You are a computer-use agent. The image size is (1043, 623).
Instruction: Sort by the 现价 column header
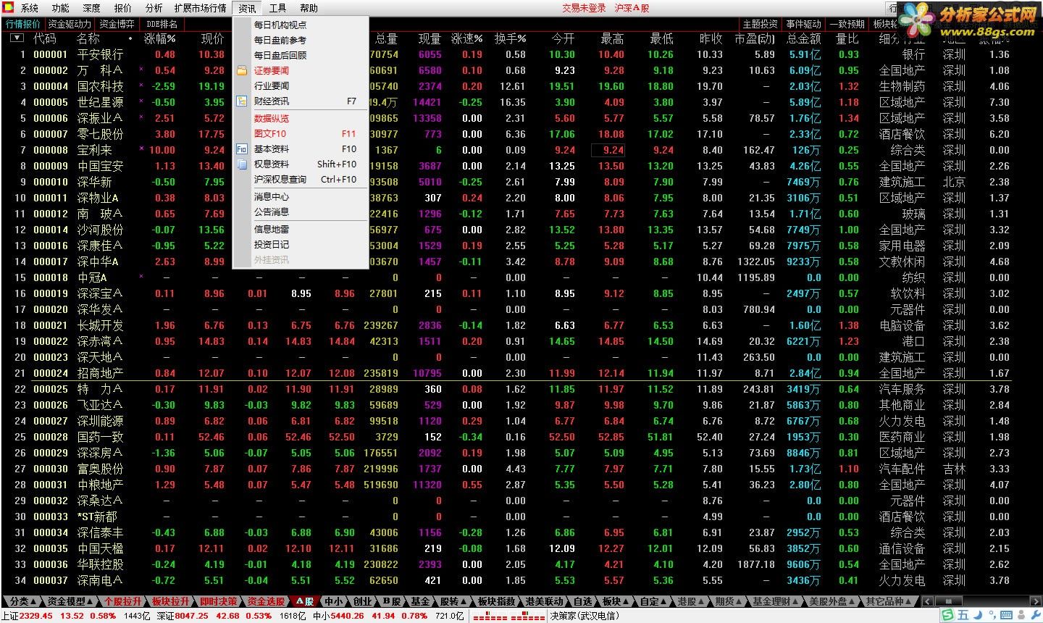point(212,38)
